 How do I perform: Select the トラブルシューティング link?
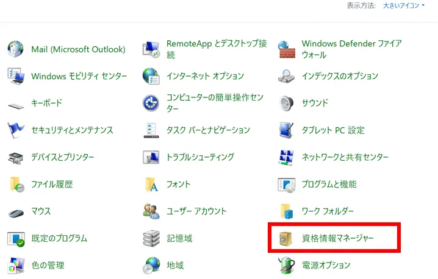[x=200, y=157]
